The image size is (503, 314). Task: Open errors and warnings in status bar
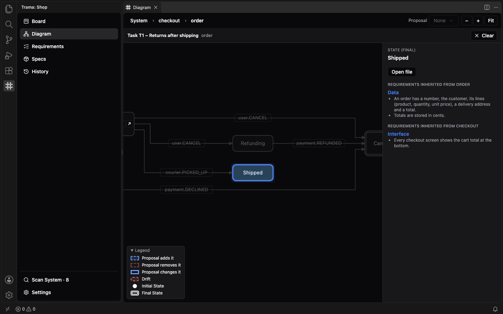pyautogui.click(x=25, y=309)
